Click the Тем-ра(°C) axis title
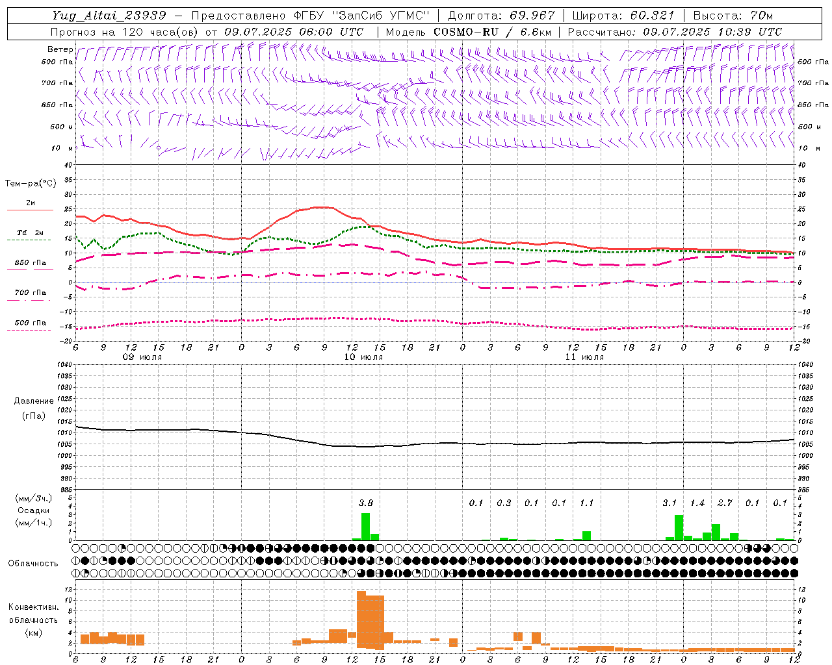Image resolution: width=832 pixels, height=665 pixels. click(31, 184)
